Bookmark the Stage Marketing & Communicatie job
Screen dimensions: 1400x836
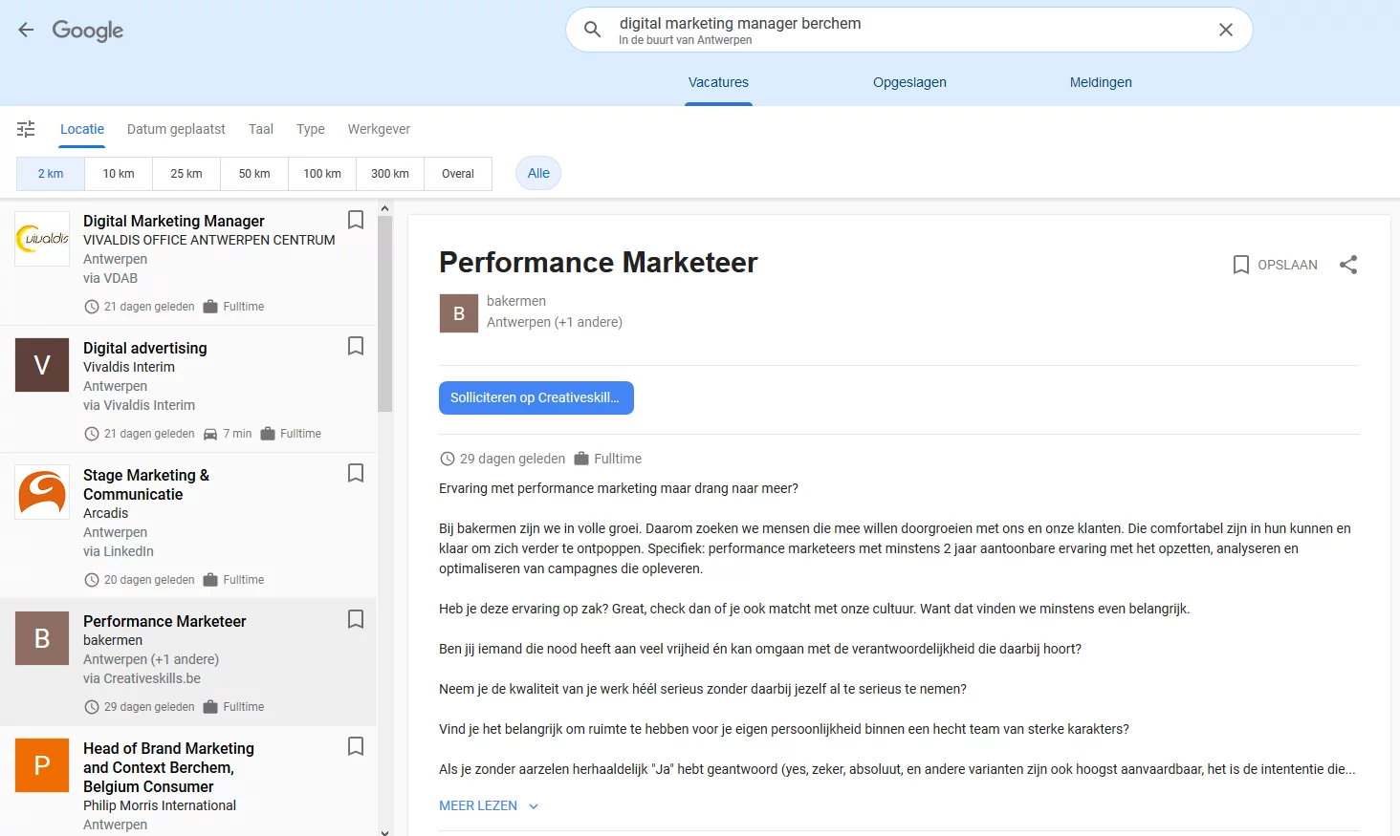point(356,473)
